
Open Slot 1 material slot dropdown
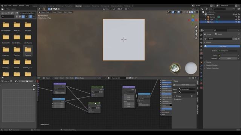[101, 78]
